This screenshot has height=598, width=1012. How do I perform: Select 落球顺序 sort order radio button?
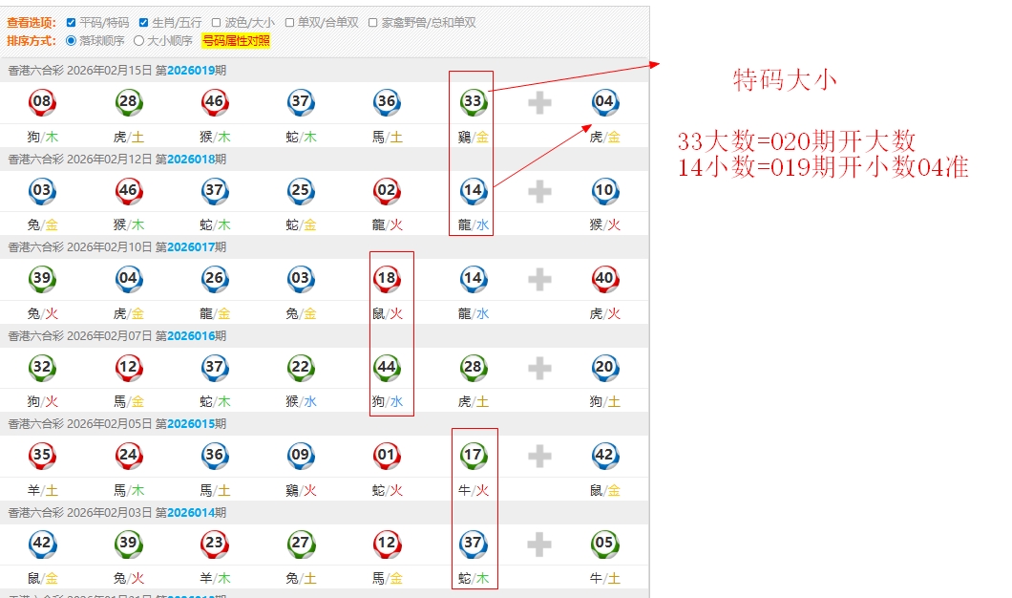point(71,41)
